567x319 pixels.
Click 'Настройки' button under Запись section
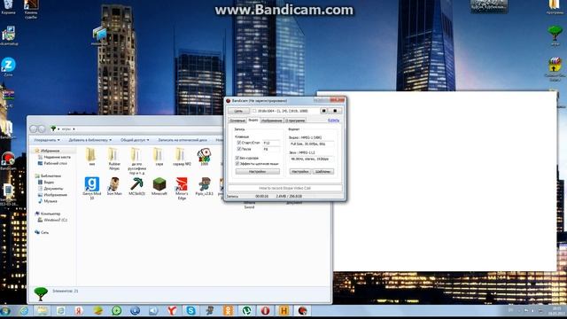click(x=258, y=172)
